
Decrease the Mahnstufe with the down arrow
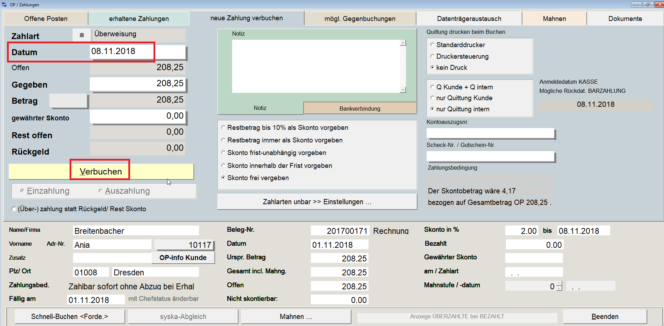559,288
